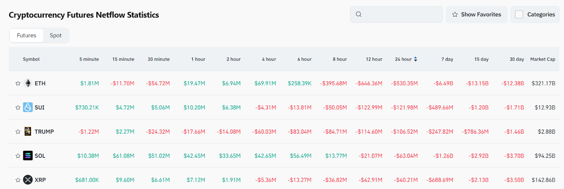The image size is (564, 189).
Task: Click the magnifier search icon
Action: (x=359, y=14)
